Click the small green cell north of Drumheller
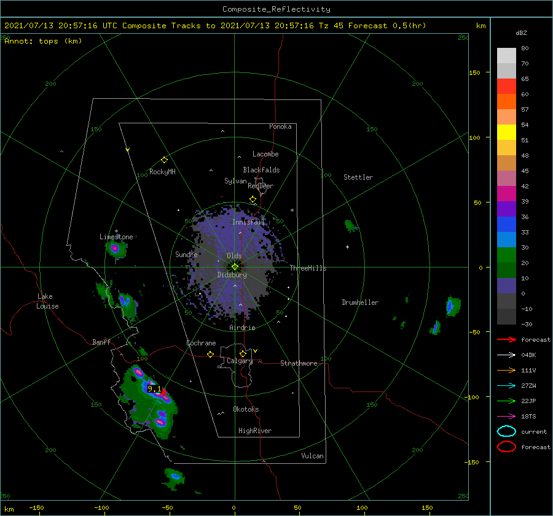 [350, 225]
